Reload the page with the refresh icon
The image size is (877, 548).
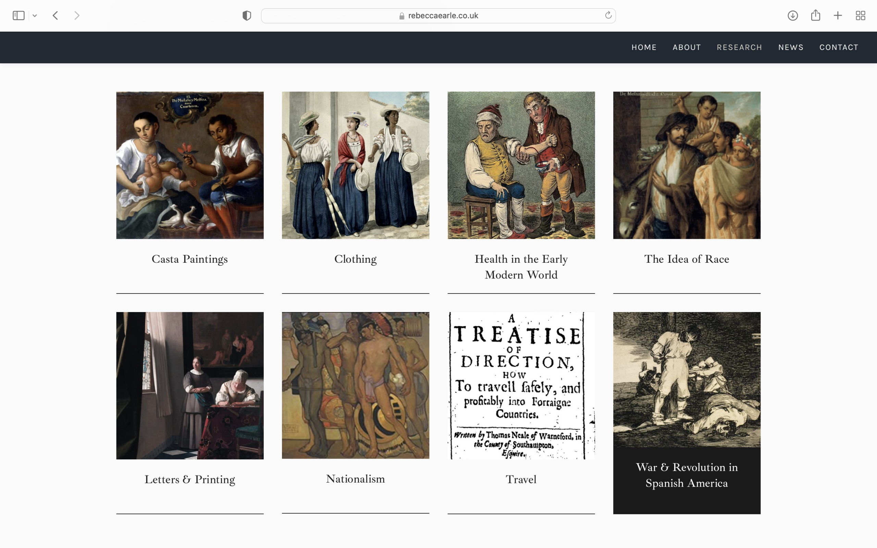[608, 15]
